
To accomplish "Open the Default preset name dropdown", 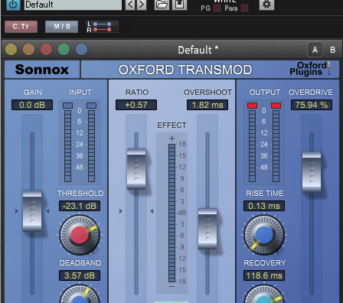I will (x=73, y=5).
